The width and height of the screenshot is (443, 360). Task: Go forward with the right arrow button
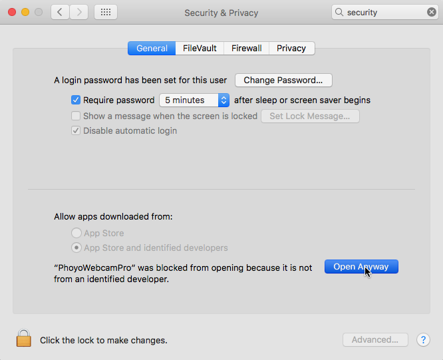[79, 12]
